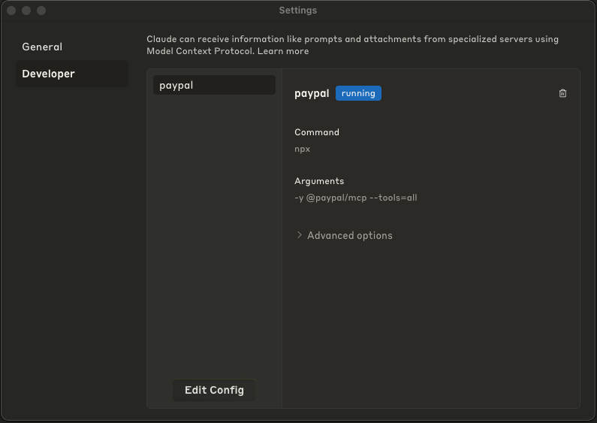
Task: Close the Settings window
Action: click(x=11, y=11)
